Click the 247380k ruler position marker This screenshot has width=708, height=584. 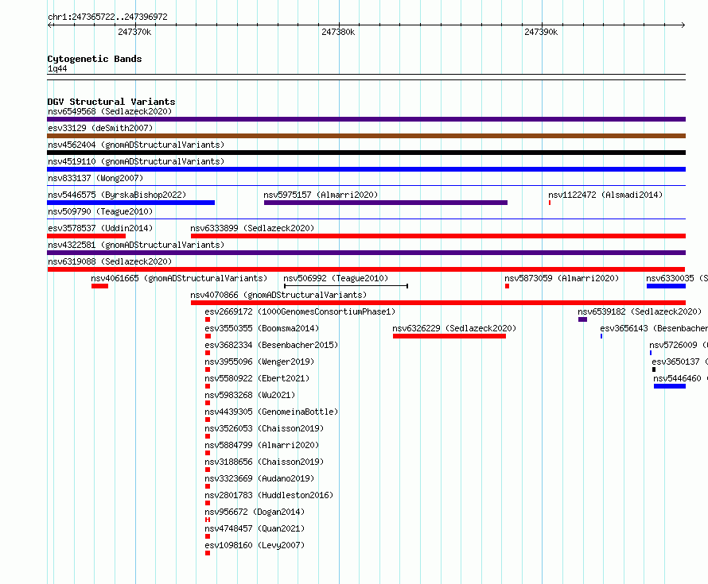tap(338, 32)
